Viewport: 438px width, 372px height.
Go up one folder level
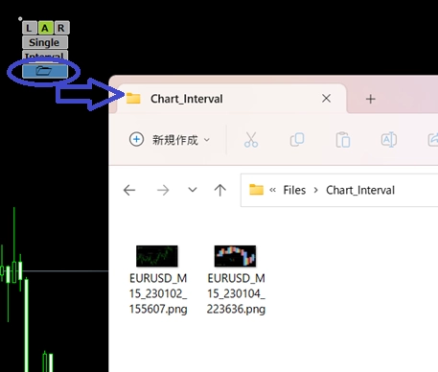click(220, 190)
